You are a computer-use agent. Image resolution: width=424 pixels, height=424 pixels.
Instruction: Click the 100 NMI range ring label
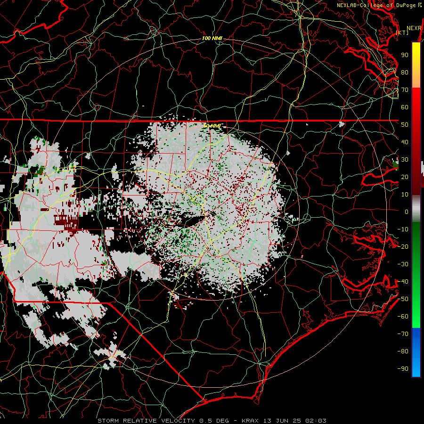[212, 39]
